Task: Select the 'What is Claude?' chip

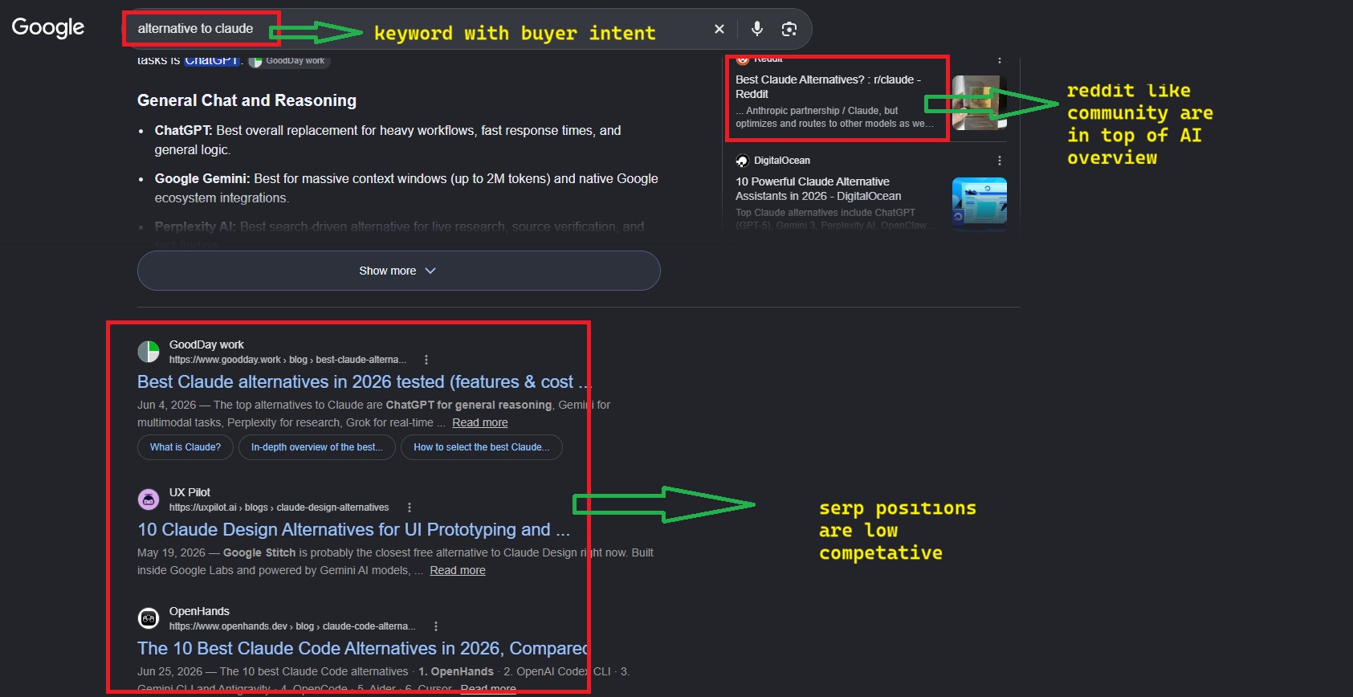Action: [x=185, y=447]
